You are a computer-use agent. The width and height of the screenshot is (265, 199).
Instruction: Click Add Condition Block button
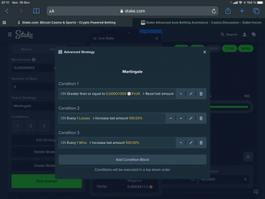coord(132,160)
